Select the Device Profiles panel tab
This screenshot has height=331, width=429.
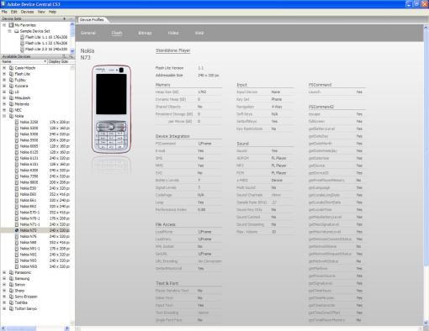(x=92, y=20)
